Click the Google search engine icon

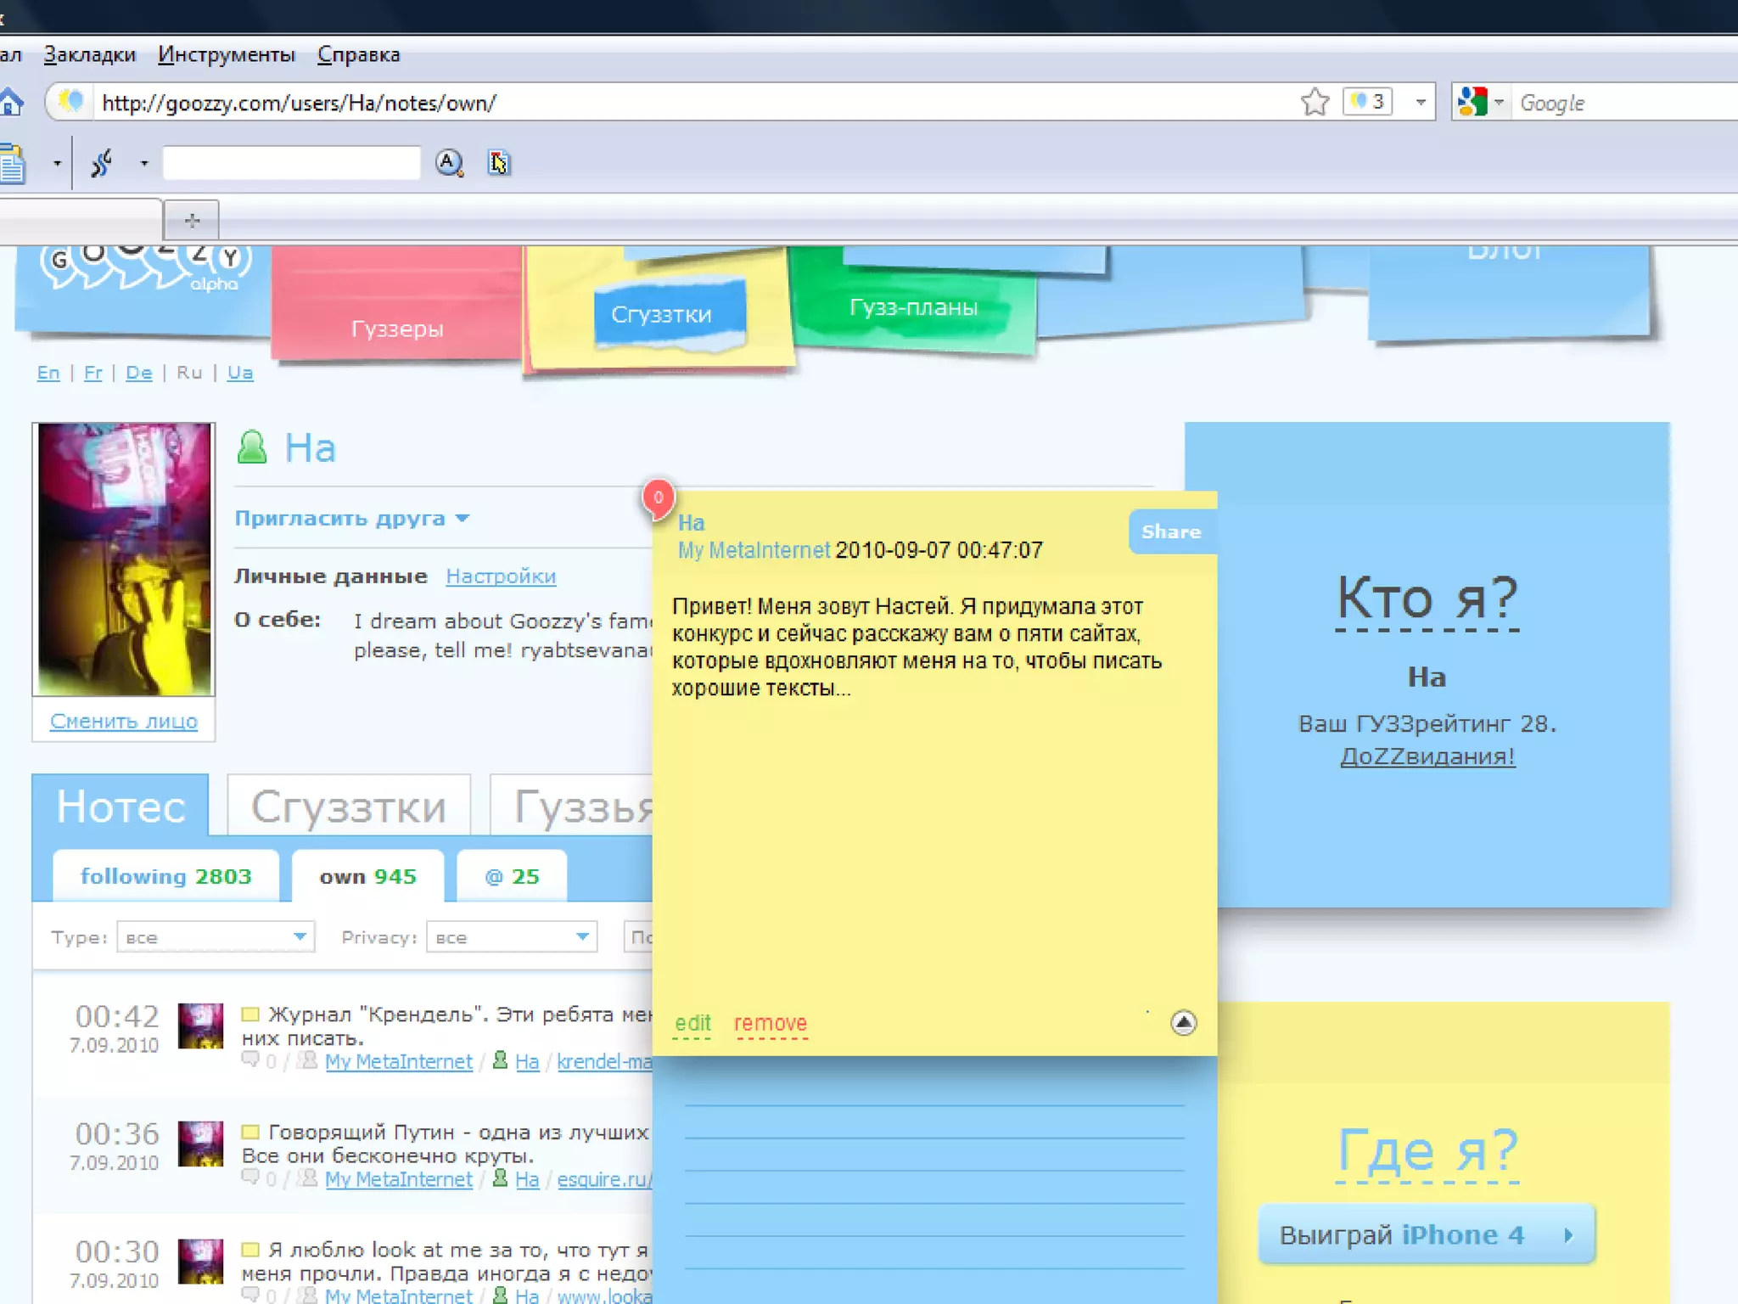click(x=1472, y=103)
